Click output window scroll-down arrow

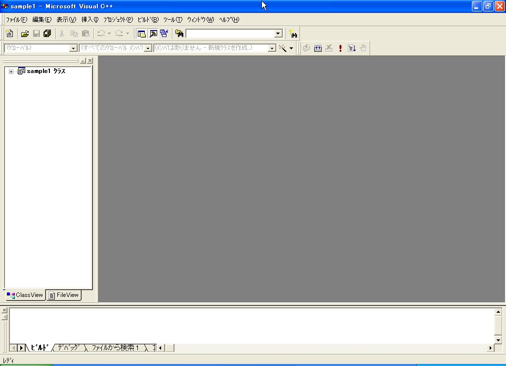(498, 340)
